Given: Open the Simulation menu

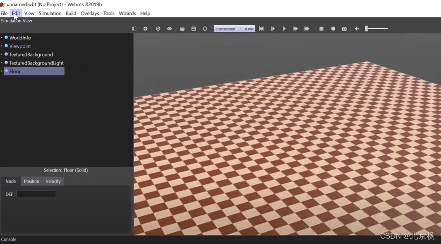Looking at the screenshot, I should tap(50, 13).
